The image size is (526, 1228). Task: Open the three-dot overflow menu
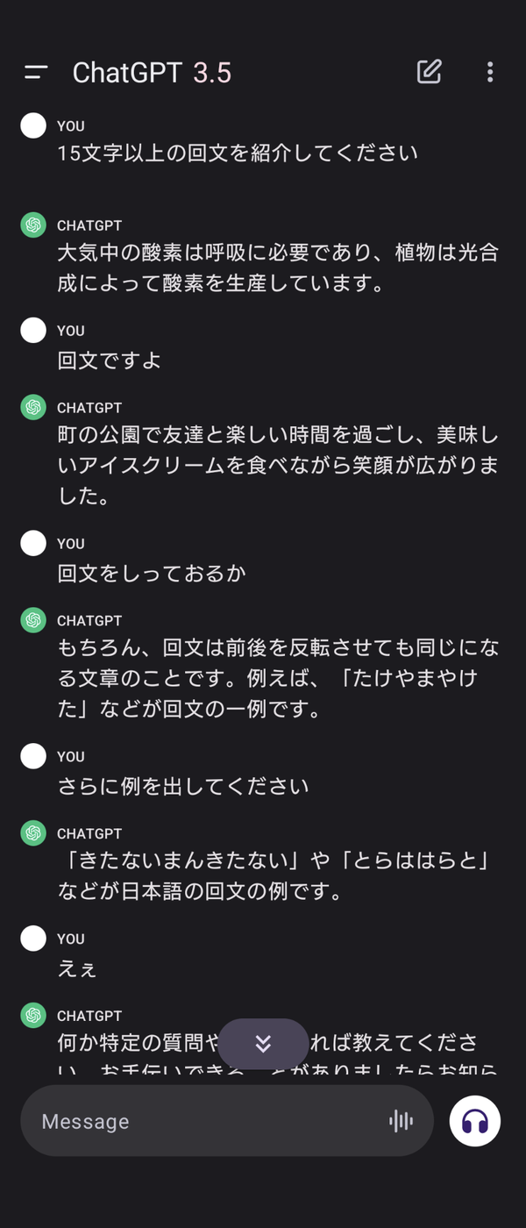[490, 72]
